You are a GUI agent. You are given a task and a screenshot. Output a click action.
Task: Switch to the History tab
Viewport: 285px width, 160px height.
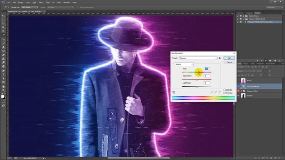coord(246,64)
